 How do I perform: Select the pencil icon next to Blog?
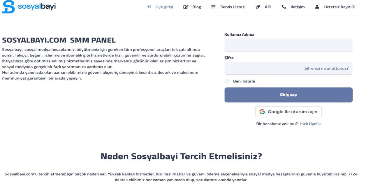(x=186, y=7)
